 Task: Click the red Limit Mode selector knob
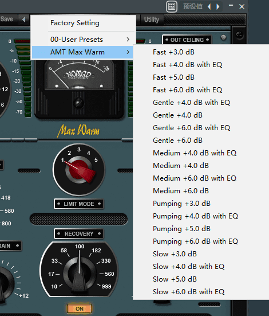coord(79,170)
